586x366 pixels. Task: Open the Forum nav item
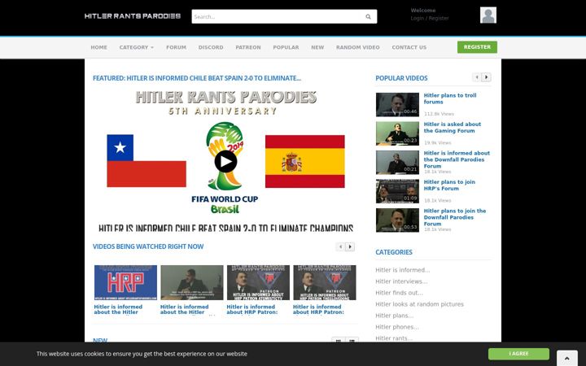(176, 47)
